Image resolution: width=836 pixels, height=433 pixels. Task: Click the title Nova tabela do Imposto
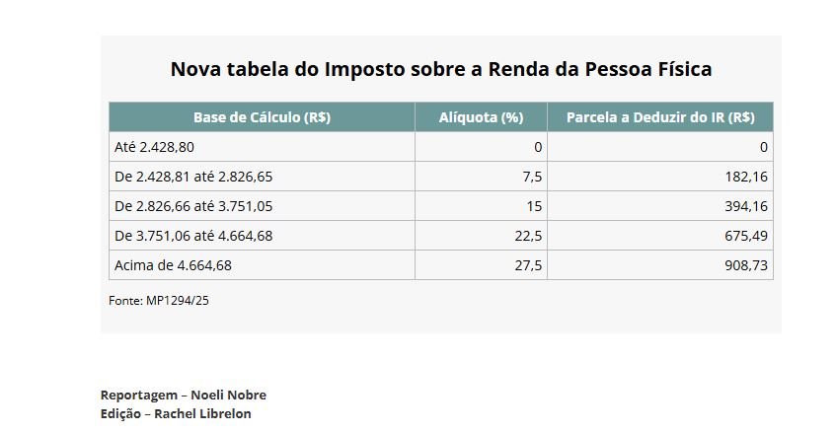[440, 69]
